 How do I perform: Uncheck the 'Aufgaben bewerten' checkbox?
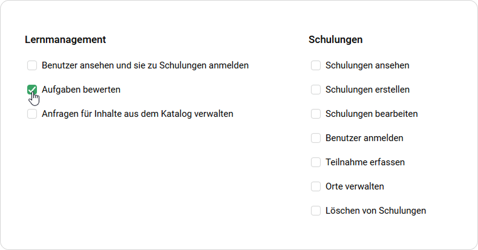pyautogui.click(x=32, y=90)
